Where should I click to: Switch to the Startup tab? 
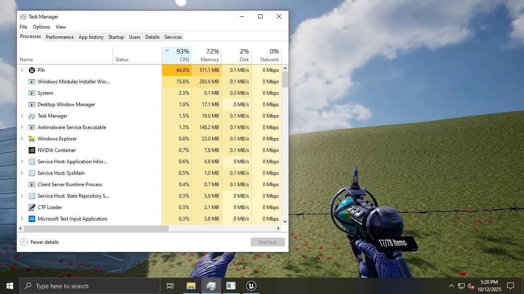(x=116, y=37)
